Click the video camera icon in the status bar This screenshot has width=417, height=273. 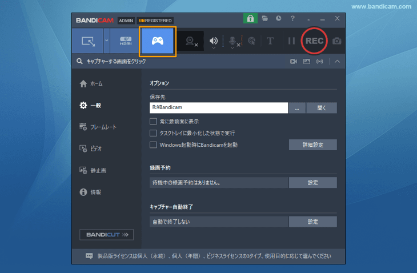click(294, 62)
